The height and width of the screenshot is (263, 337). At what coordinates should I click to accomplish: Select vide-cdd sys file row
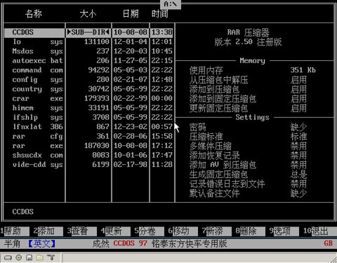[x=88, y=165]
